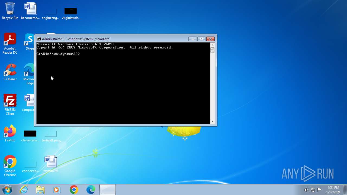Screen dimensions: 347x195
Task: Click the Show desktop button
Action: coord(345,190)
